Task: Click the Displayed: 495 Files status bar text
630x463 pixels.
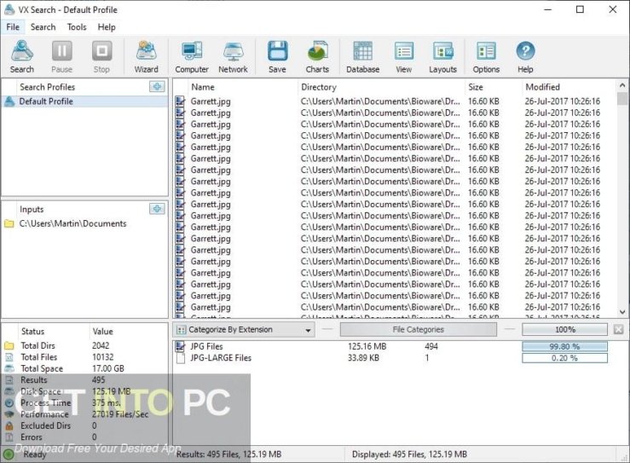Action: [x=409, y=454]
